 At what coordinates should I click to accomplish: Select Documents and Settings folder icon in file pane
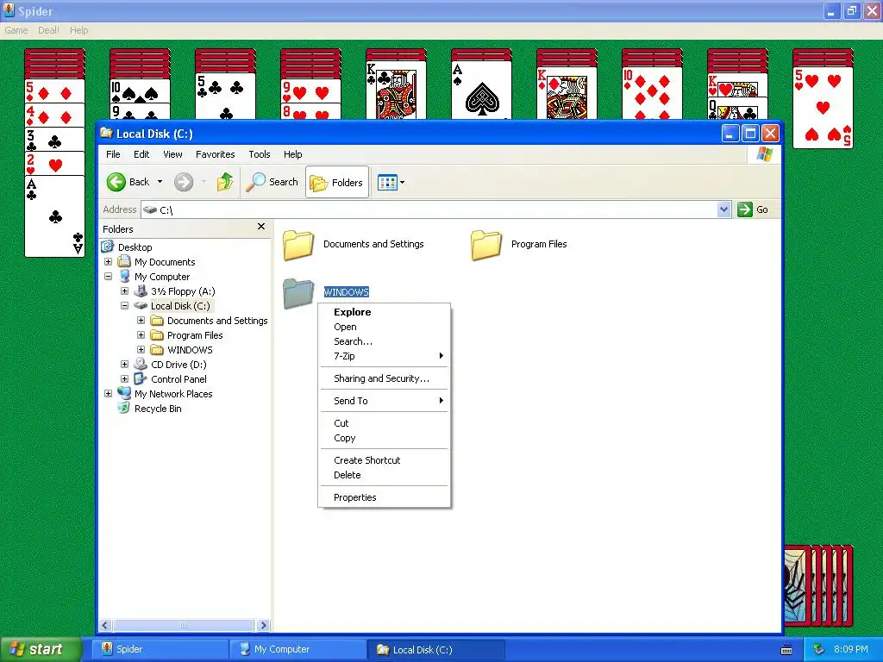click(x=297, y=245)
